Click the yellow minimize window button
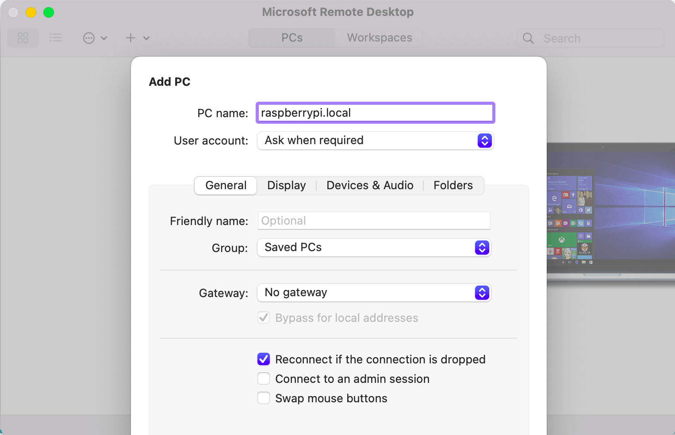This screenshot has width=675, height=435. pos(31,12)
